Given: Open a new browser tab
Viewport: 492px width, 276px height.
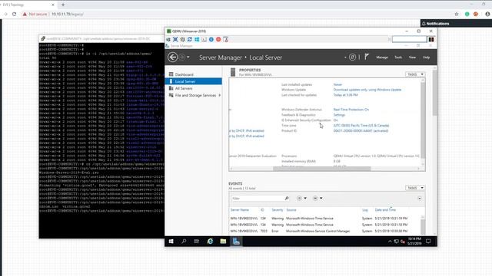Looking at the screenshot, I should tap(63, 5).
